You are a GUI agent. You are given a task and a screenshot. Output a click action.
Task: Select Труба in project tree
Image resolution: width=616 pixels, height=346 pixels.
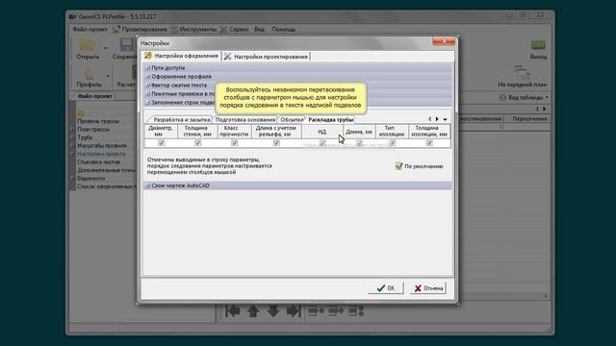[85, 137]
